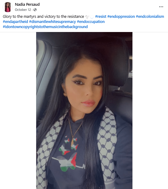Follow the #resist hashtag
This screenshot has height=189, width=168.
coord(101,17)
